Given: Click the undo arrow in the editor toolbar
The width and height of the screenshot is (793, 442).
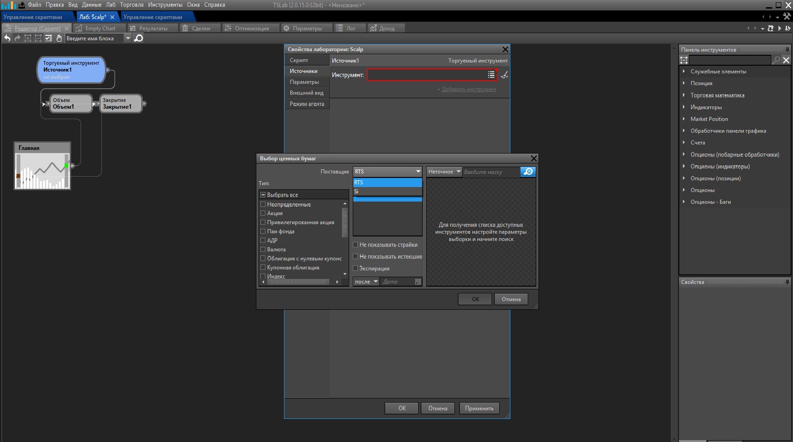Looking at the screenshot, I should pos(7,38).
